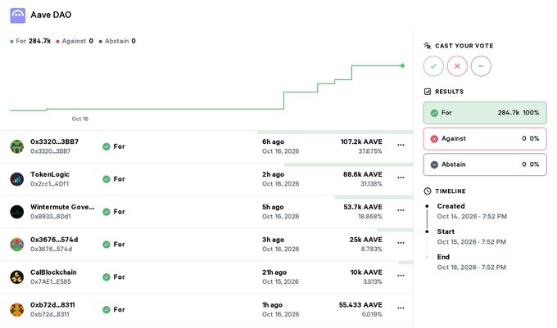
Task: Click the For check icon in 0xb72d...8311 row
Action: click(x=106, y=309)
